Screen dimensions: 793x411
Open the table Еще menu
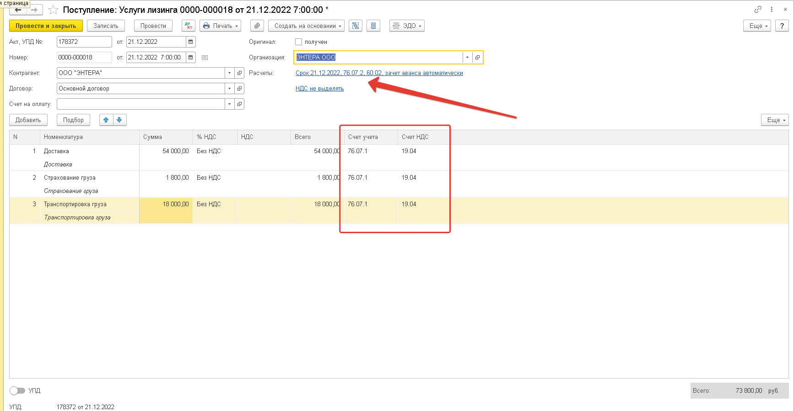(775, 120)
